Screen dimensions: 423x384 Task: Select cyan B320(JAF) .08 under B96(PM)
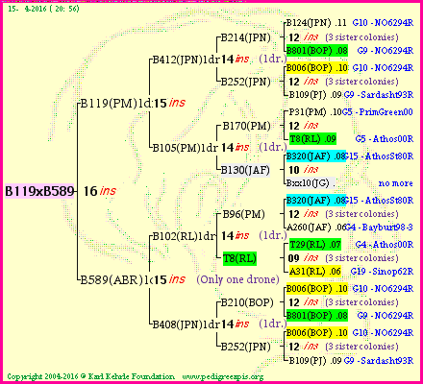[315, 201]
